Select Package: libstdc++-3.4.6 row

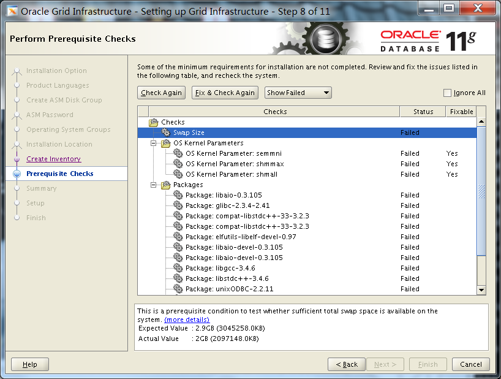pyautogui.click(x=307, y=278)
